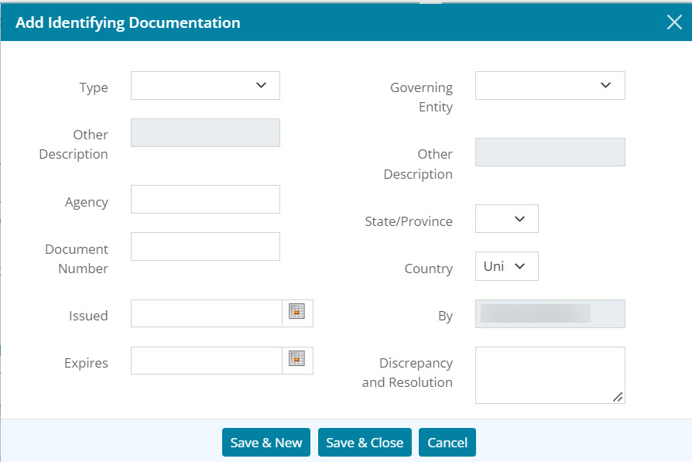
Task: Focus the Document Number field
Action: pyautogui.click(x=205, y=245)
